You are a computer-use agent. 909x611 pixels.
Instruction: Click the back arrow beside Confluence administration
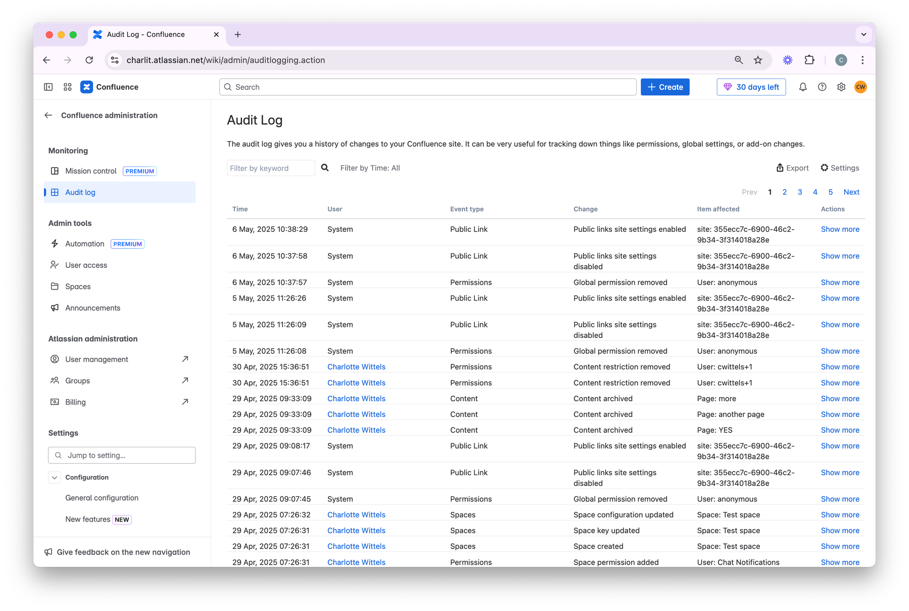click(x=48, y=115)
